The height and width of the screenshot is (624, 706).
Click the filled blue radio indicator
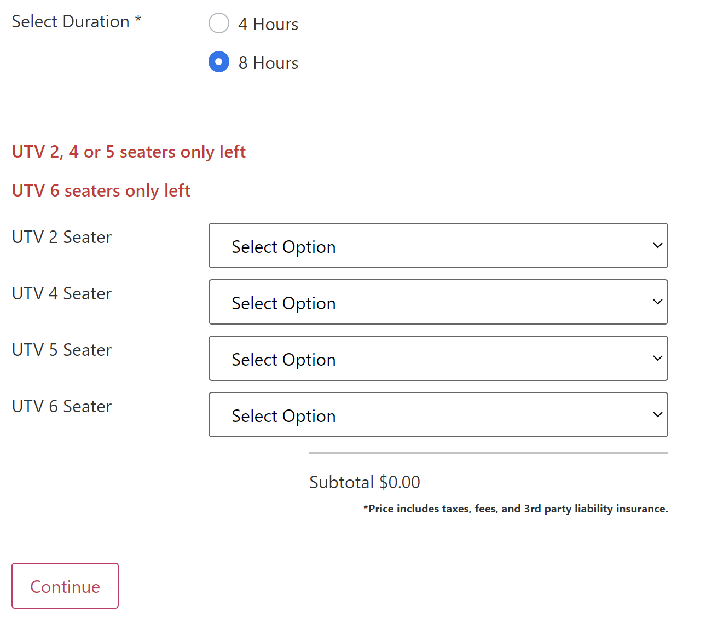[219, 62]
